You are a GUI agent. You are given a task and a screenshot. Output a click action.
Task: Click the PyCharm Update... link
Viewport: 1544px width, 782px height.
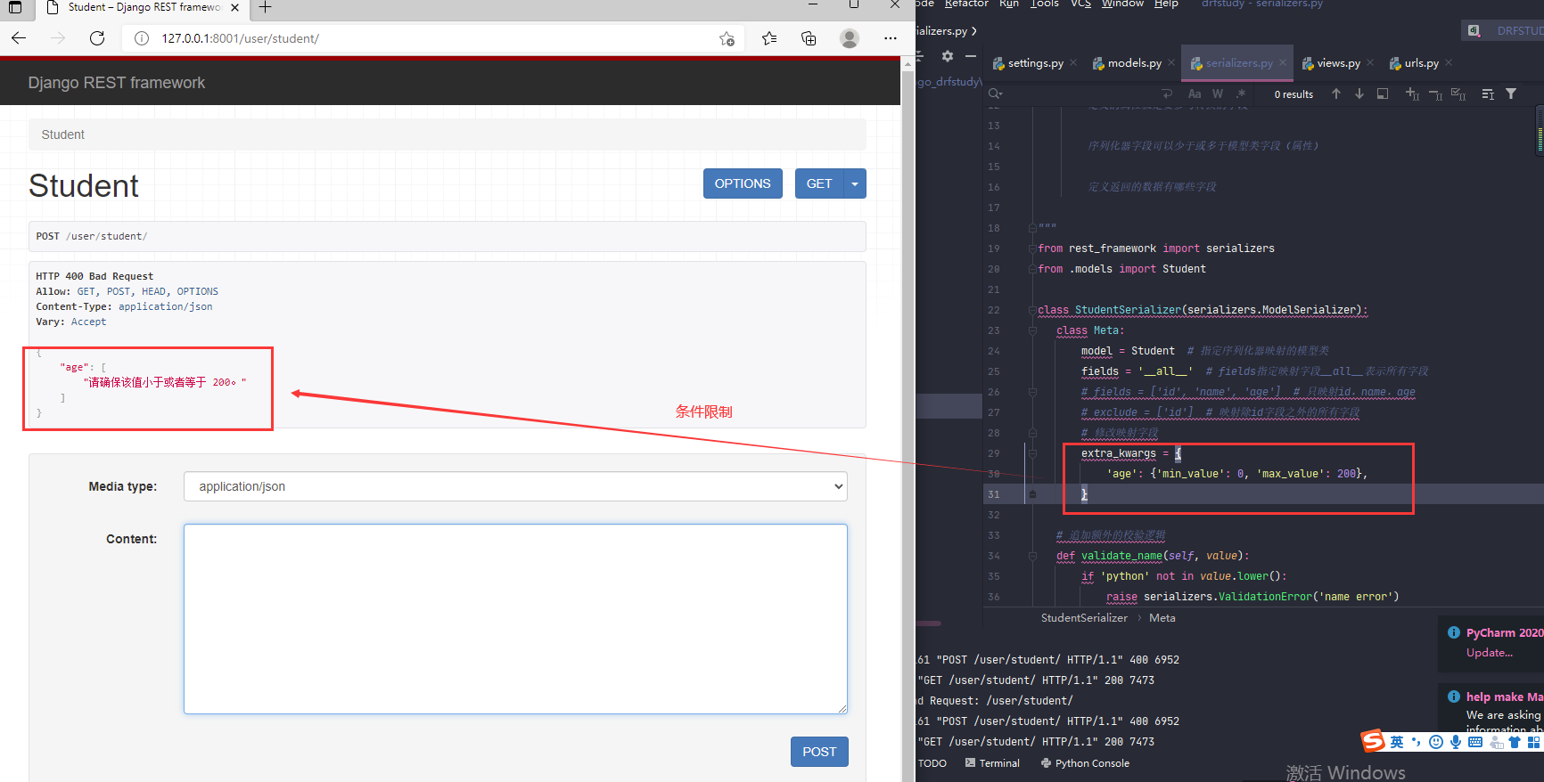(x=1490, y=653)
